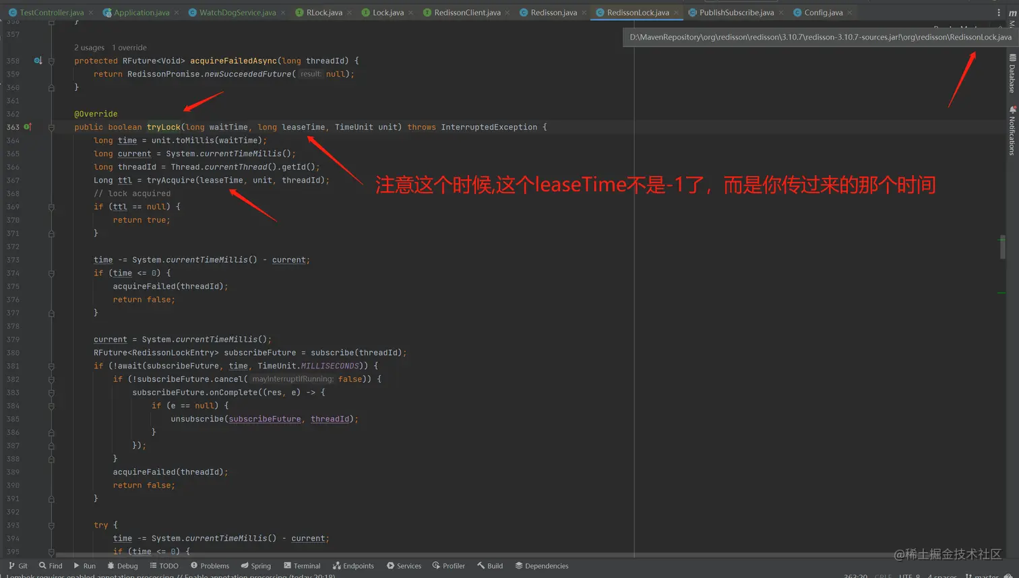Show the Problems tool window
The width and height of the screenshot is (1019, 578).
(210, 566)
